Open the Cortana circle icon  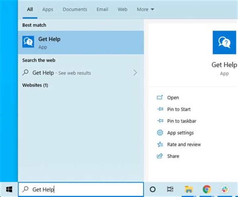point(152,189)
